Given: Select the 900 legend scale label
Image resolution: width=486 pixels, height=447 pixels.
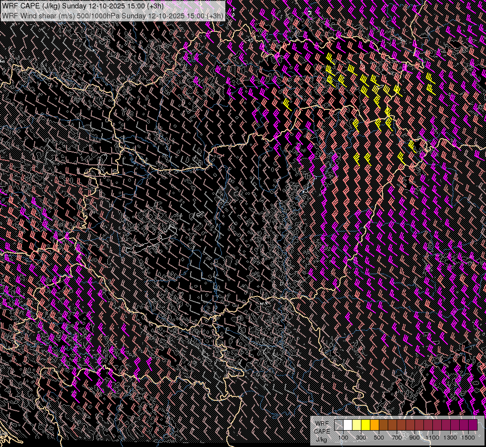Looking at the screenshot, I should pyautogui.click(x=415, y=438).
